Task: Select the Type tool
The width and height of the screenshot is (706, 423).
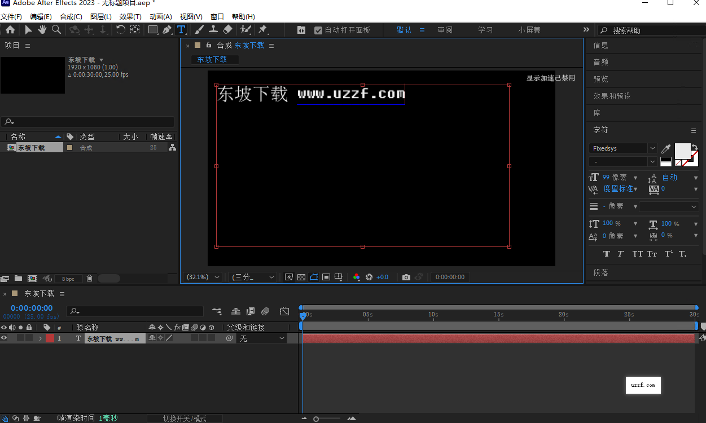Action: [x=181, y=30]
